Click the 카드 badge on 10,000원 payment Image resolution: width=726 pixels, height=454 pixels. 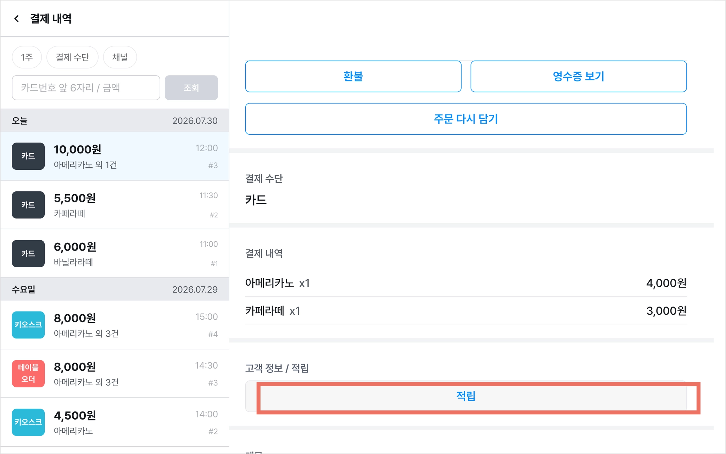pos(28,156)
